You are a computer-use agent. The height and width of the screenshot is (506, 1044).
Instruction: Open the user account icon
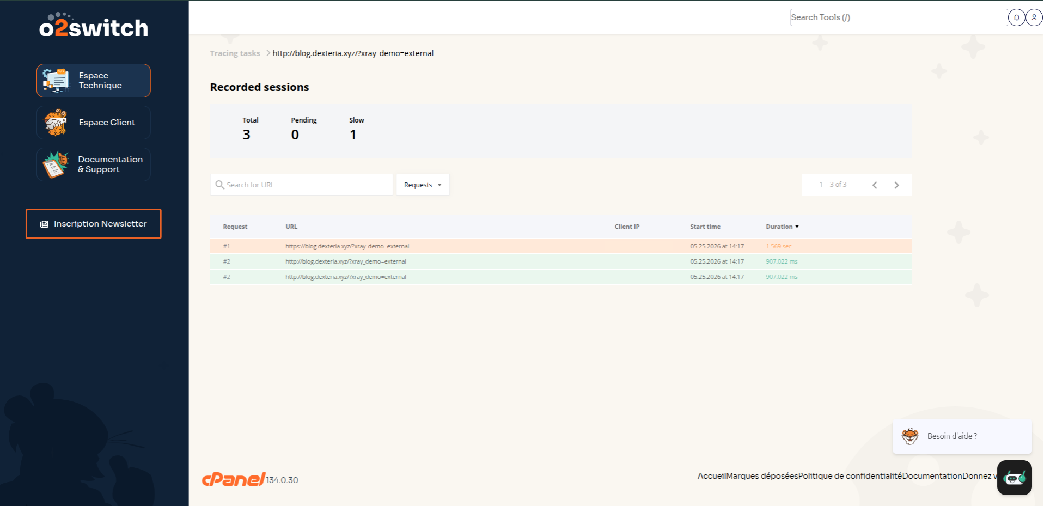coord(1034,17)
